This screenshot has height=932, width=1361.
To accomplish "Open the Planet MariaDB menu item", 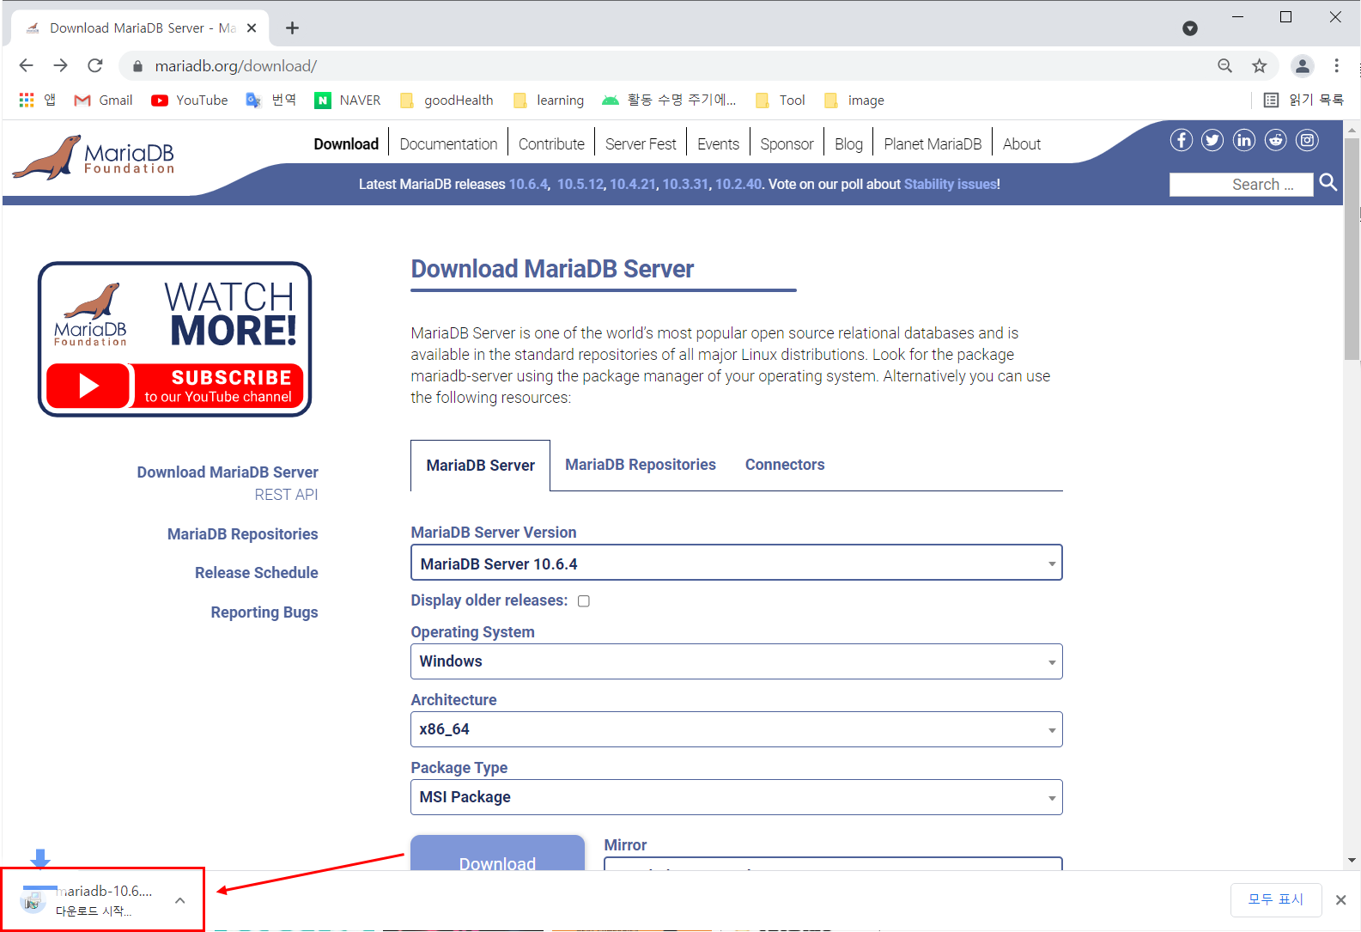I will [x=933, y=144].
